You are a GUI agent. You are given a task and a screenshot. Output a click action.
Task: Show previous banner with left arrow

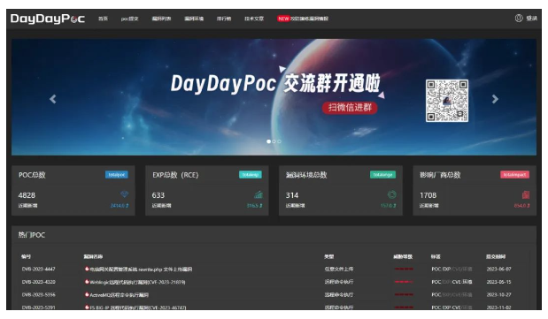[53, 99]
